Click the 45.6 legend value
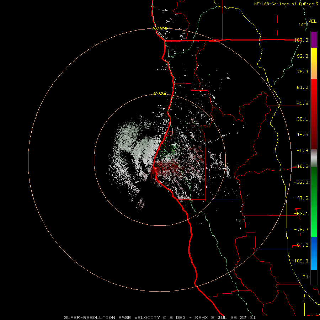This screenshot has height=320, width=320. click(303, 103)
